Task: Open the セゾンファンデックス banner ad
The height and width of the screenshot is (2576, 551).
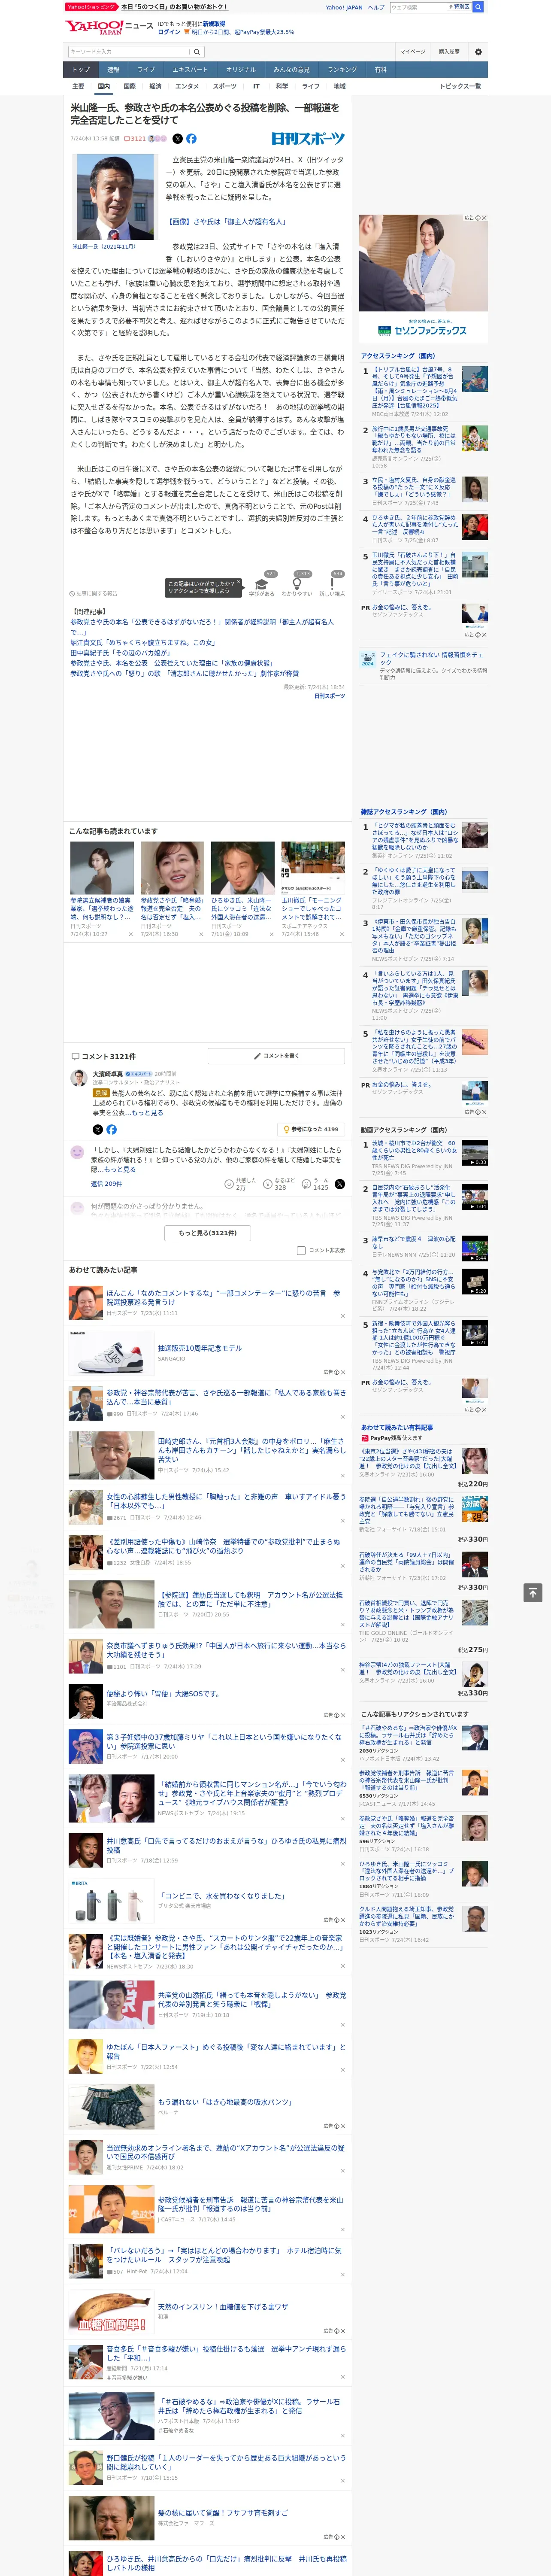Action: point(423,278)
